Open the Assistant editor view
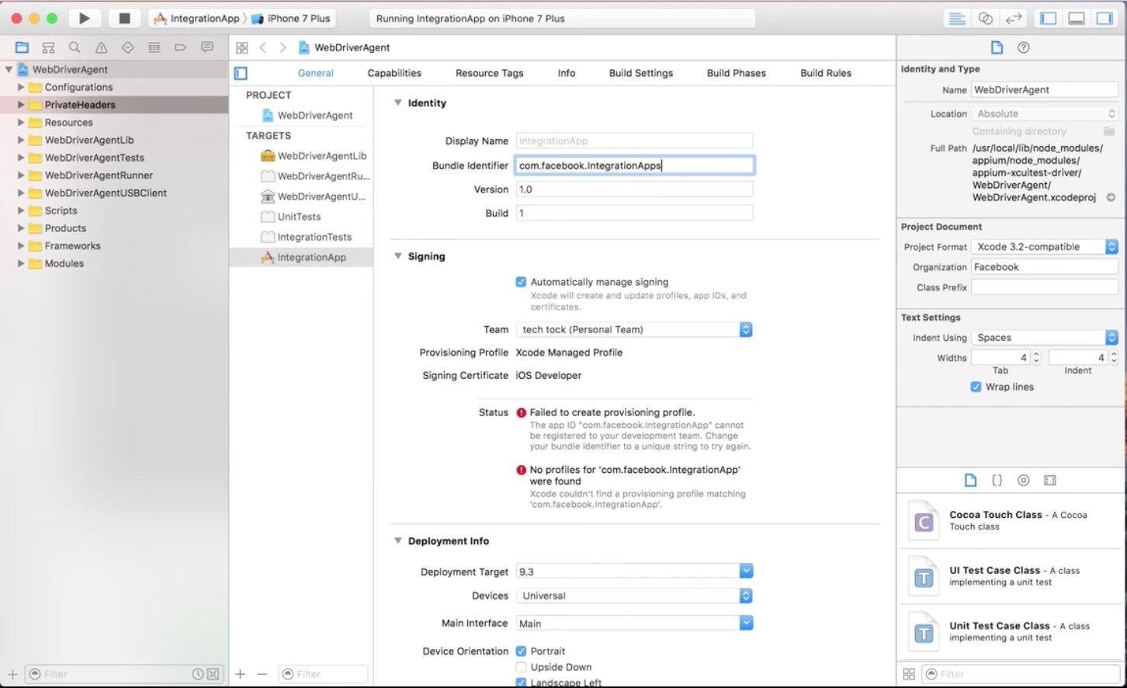1127x688 pixels. click(986, 19)
